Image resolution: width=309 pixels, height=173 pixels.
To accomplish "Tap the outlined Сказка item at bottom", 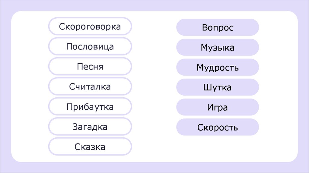I will click(x=90, y=147).
